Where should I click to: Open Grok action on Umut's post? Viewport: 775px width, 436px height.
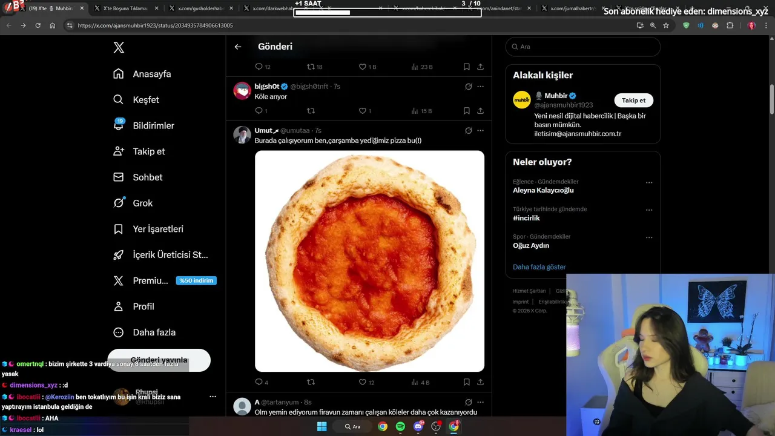coord(468,130)
